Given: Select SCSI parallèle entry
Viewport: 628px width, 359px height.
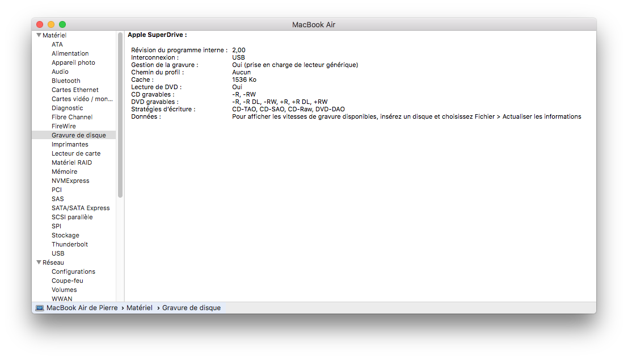Looking at the screenshot, I should [72, 217].
